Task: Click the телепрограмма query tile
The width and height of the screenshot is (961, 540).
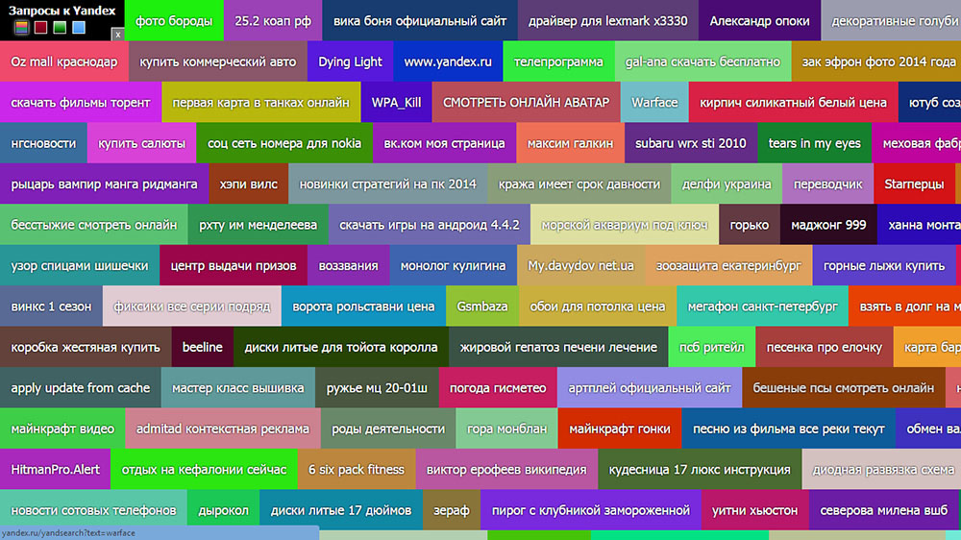Action: pyautogui.click(x=558, y=61)
